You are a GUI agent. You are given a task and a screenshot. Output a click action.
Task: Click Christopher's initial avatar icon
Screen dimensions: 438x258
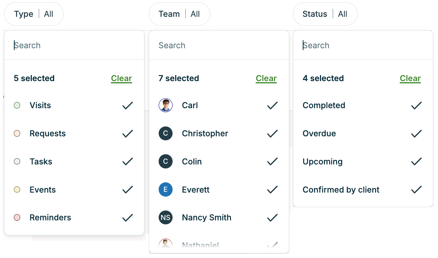click(x=166, y=133)
